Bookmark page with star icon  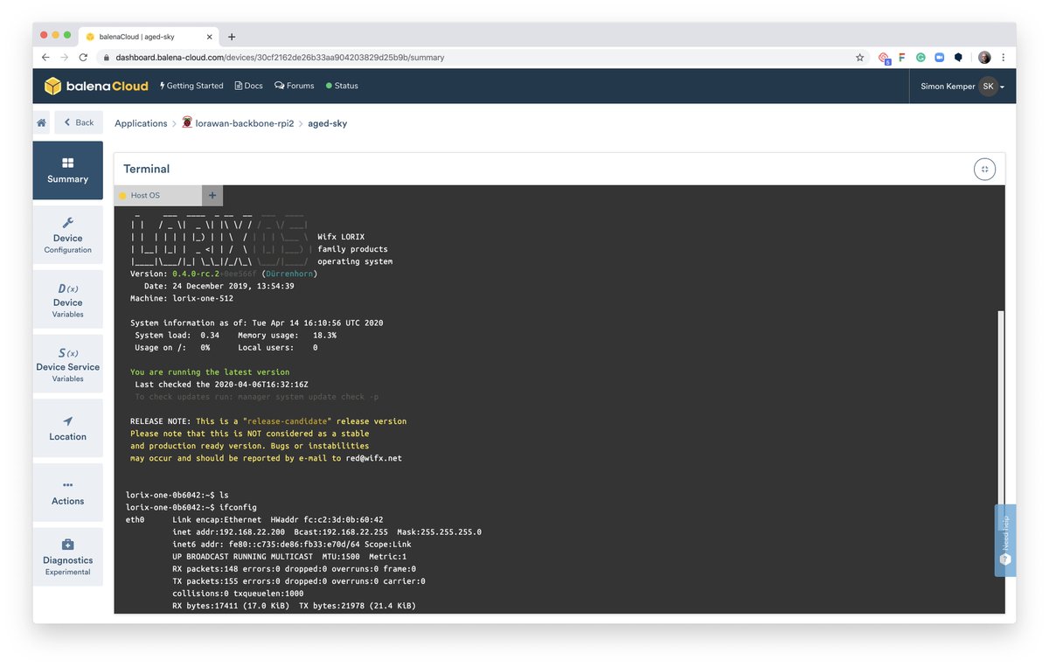(859, 58)
